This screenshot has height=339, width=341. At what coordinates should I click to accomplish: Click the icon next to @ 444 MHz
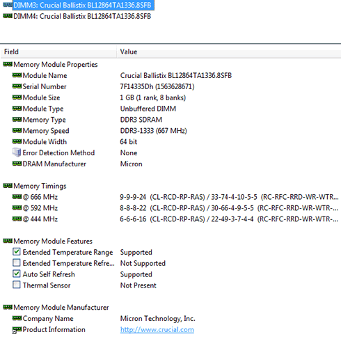[x=17, y=219]
